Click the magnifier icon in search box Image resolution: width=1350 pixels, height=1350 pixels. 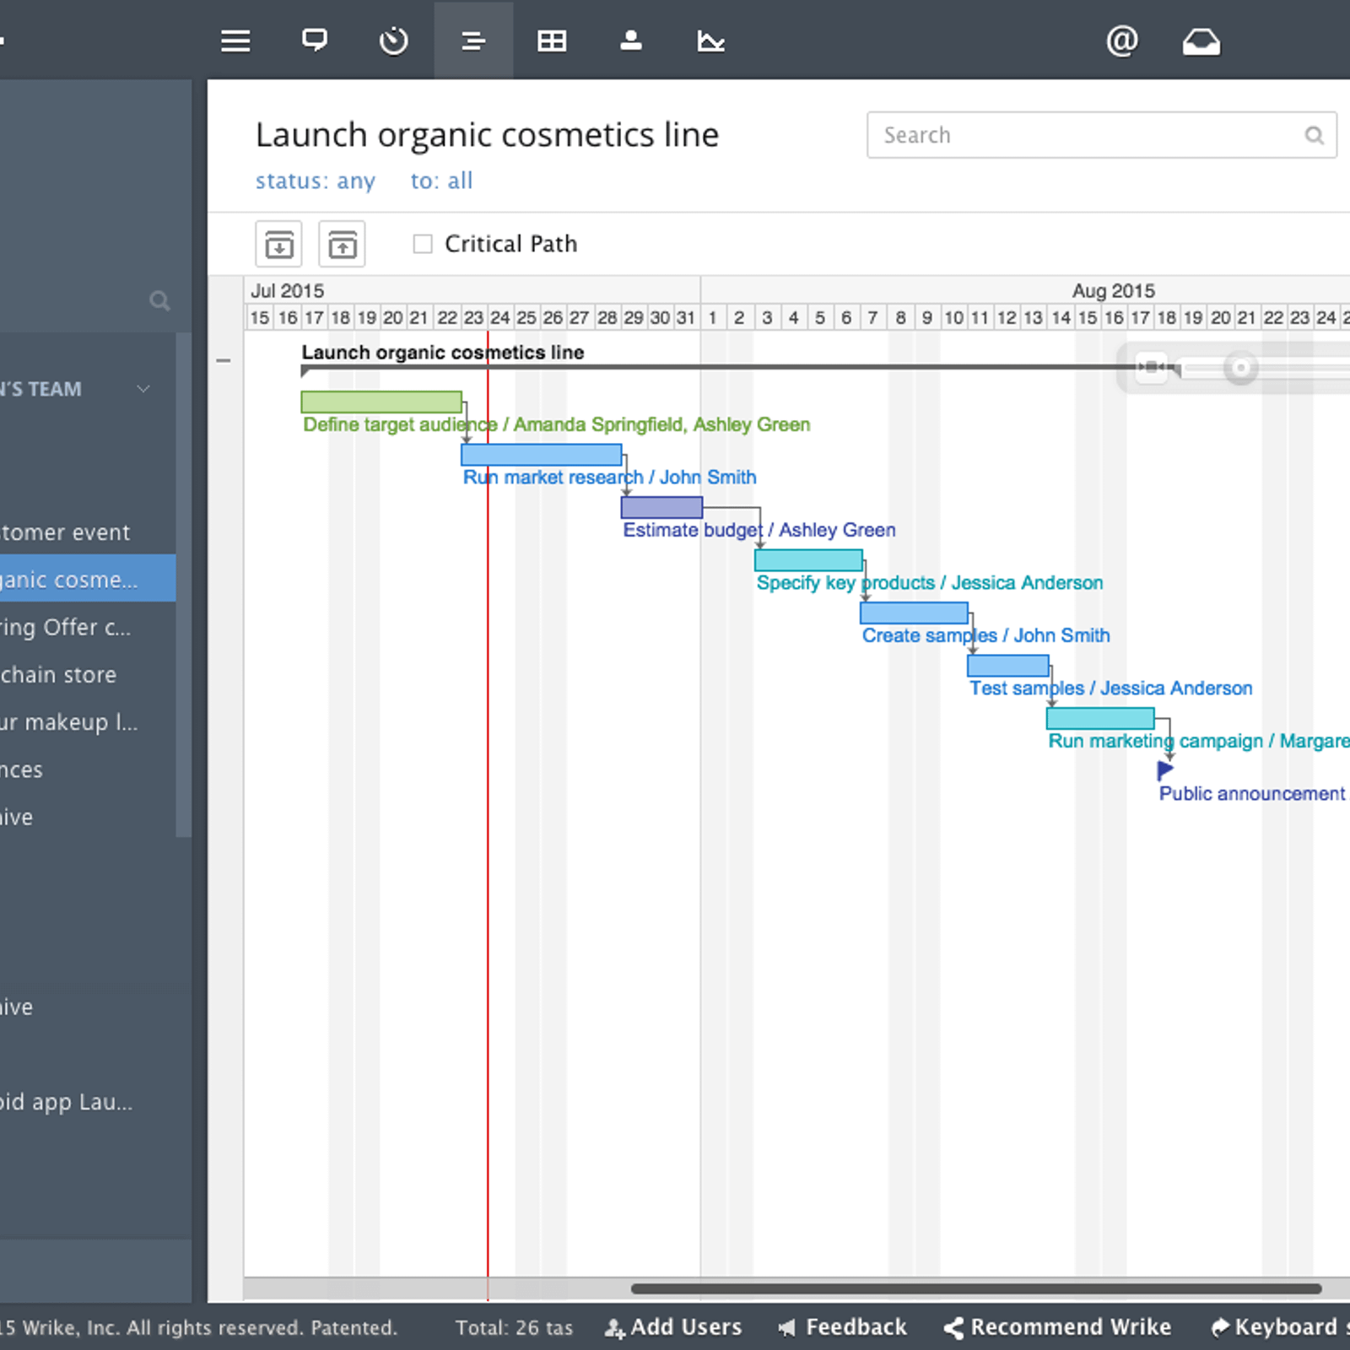pyautogui.click(x=1314, y=135)
